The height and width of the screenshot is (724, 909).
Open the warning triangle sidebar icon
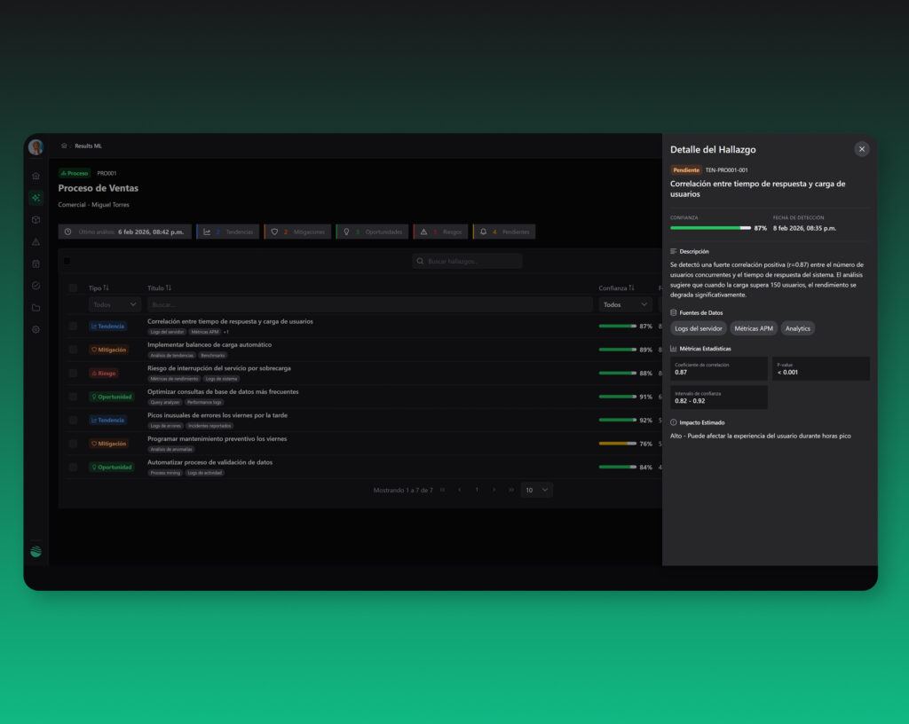click(x=36, y=241)
